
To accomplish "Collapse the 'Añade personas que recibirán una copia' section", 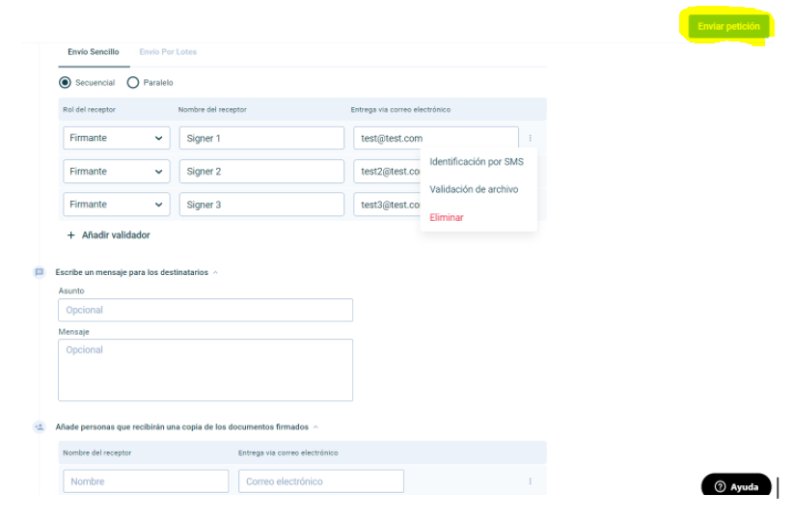I will click(315, 425).
